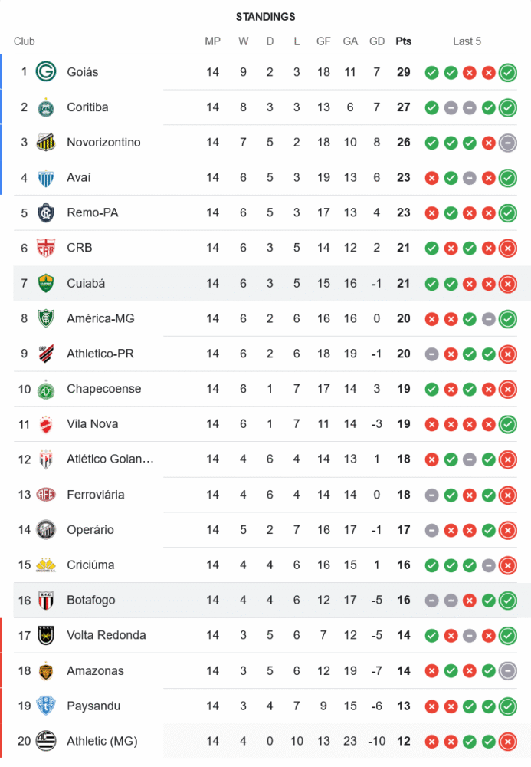Click the Cuiabá team badge
The image size is (531, 767).
point(46,284)
